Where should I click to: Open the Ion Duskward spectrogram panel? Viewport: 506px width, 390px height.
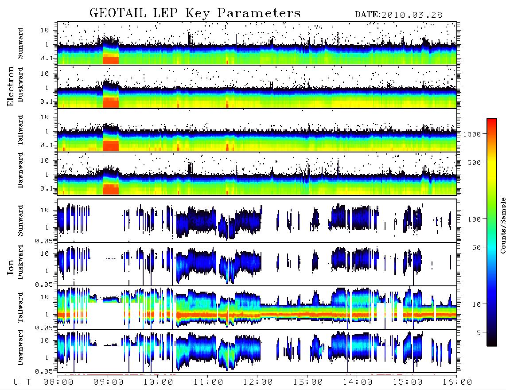(x=257, y=264)
